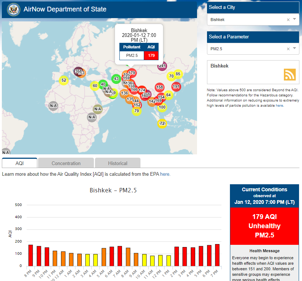Open the EPA 'here' link about AQI calculation
This screenshot has height=281, width=302.
pyautogui.click(x=165, y=174)
